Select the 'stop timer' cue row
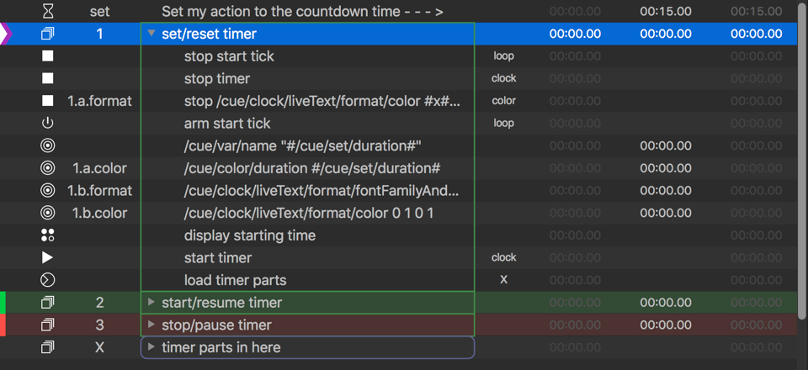Screen dimensions: 808x370 click(217, 79)
